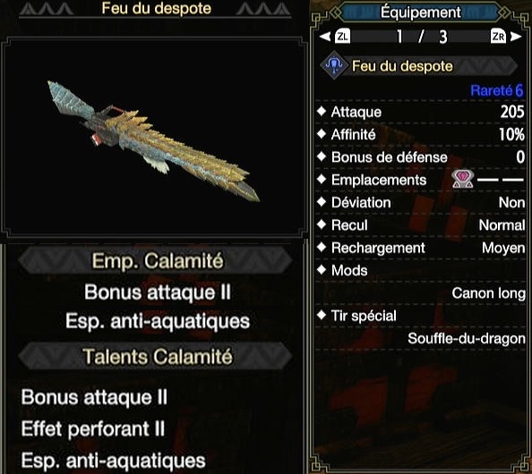The height and width of the screenshot is (474, 532).
Task: Click the Feu du despote weapon preview image
Action: pyautogui.click(x=154, y=140)
